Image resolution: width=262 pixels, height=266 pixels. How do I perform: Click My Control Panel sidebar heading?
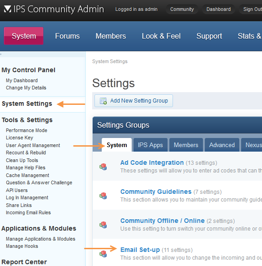pos(28,70)
